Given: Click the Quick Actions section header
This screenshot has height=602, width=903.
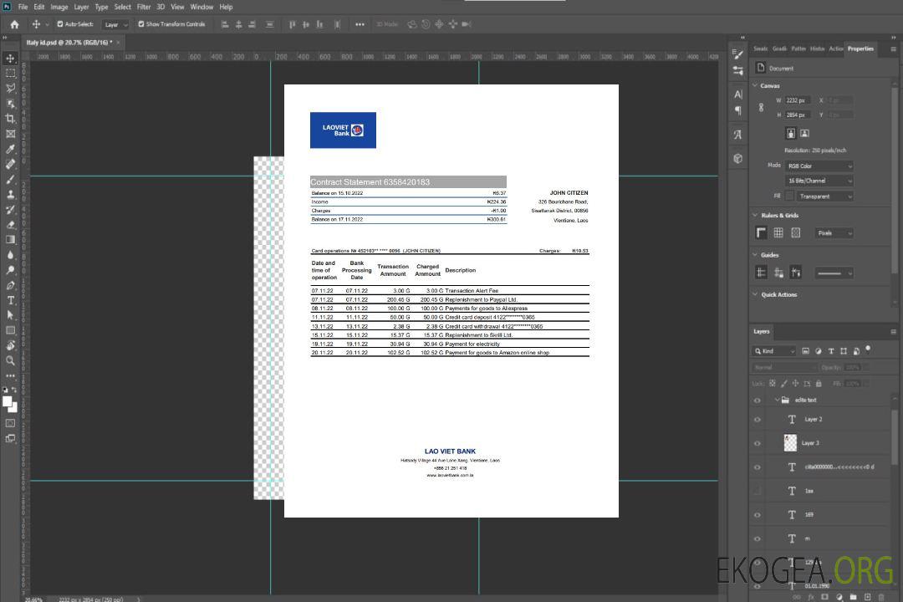Looking at the screenshot, I should click(778, 294).
